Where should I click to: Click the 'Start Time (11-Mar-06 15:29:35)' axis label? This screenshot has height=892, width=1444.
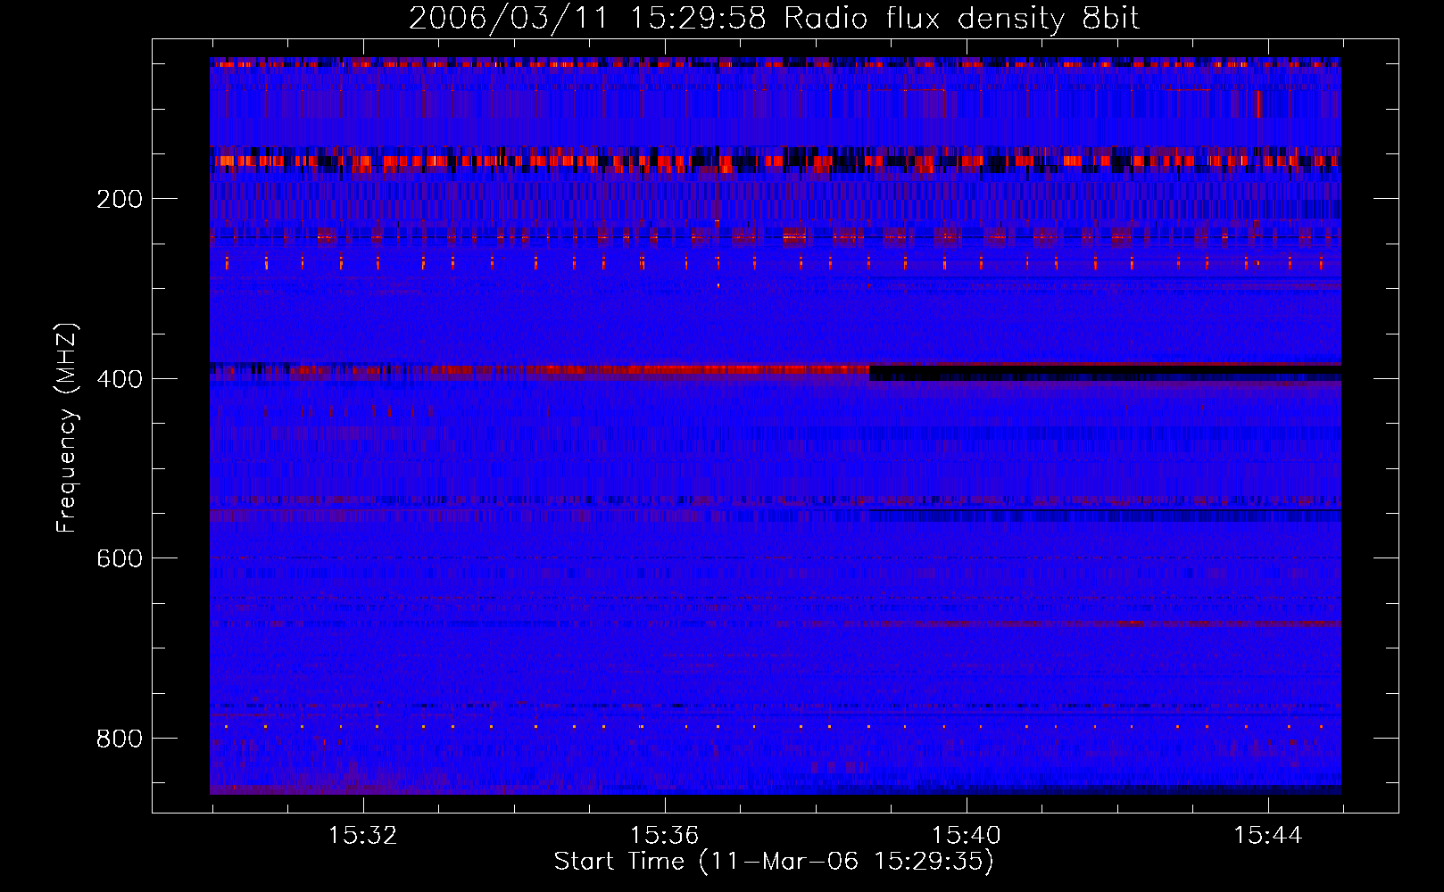[x=774, y=862]
